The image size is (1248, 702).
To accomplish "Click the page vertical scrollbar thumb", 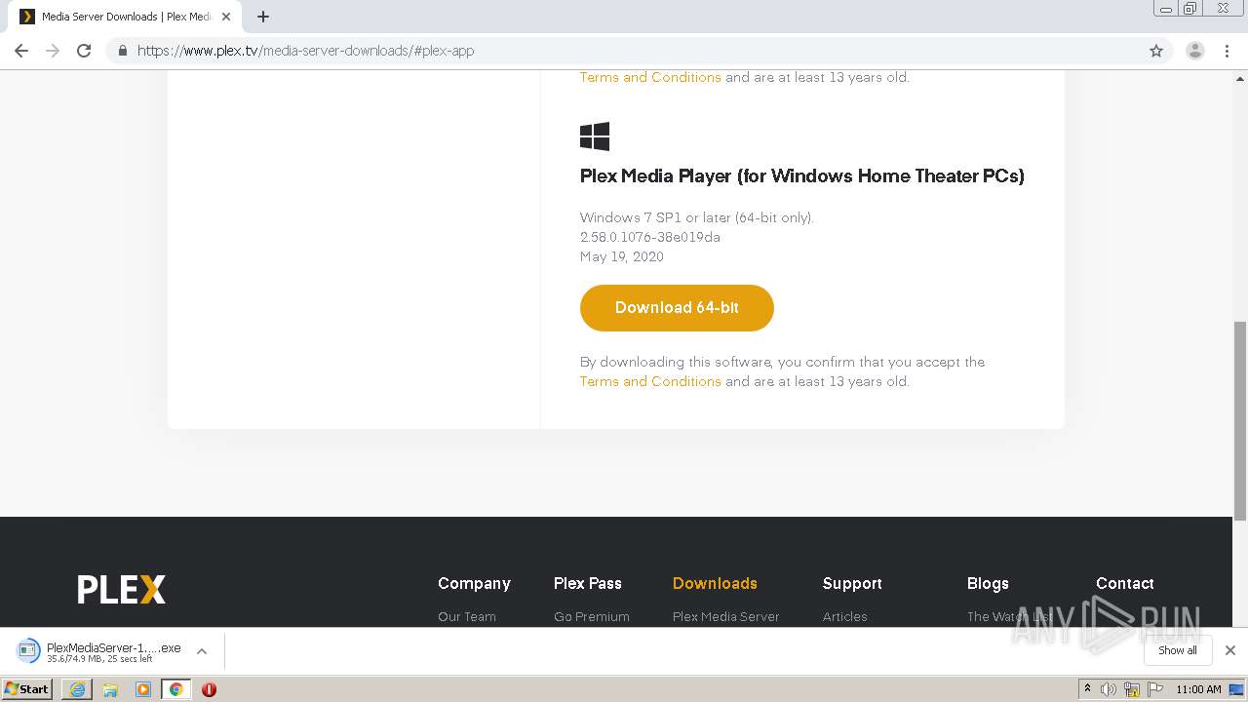I will point(1240,421).
